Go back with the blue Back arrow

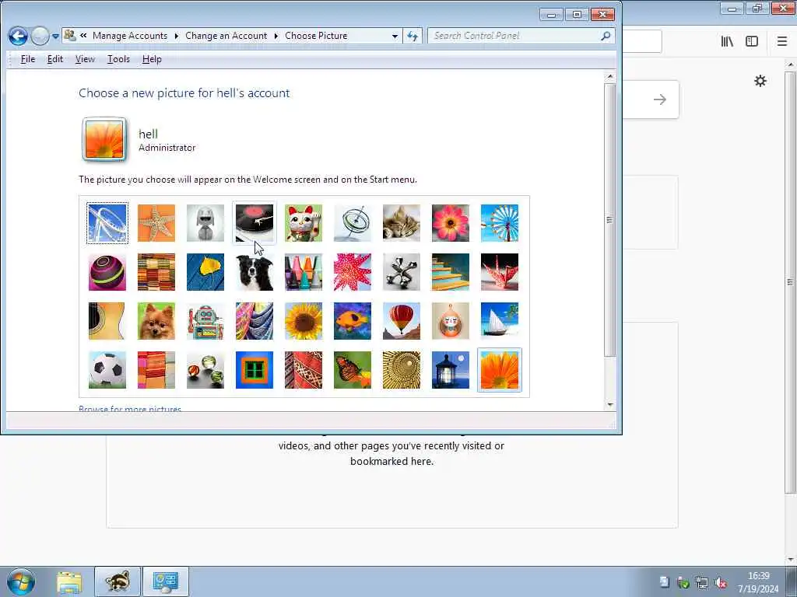[x=18, y=36]
